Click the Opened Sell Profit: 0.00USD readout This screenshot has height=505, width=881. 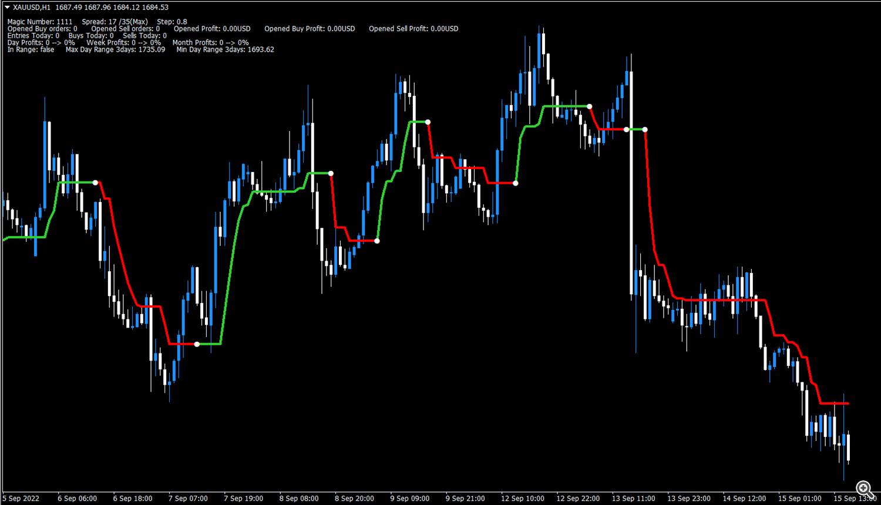point(413,29)
